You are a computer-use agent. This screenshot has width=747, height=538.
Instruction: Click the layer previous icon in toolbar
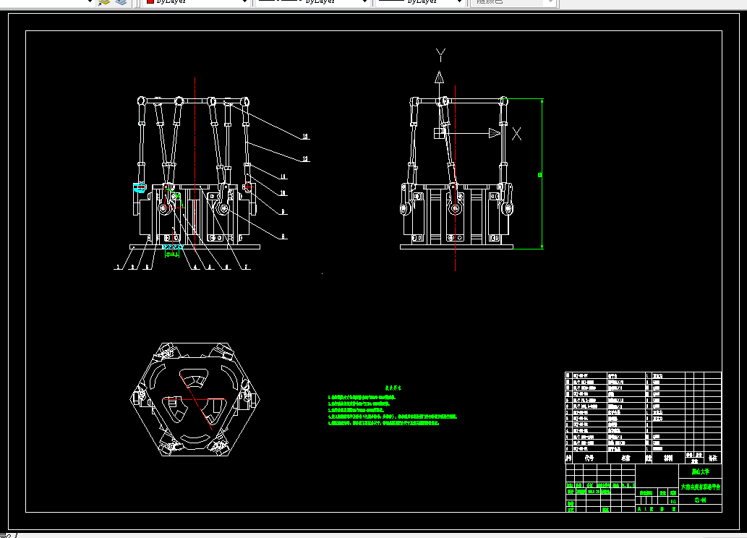pyautogui.click(x=104, y=2)
